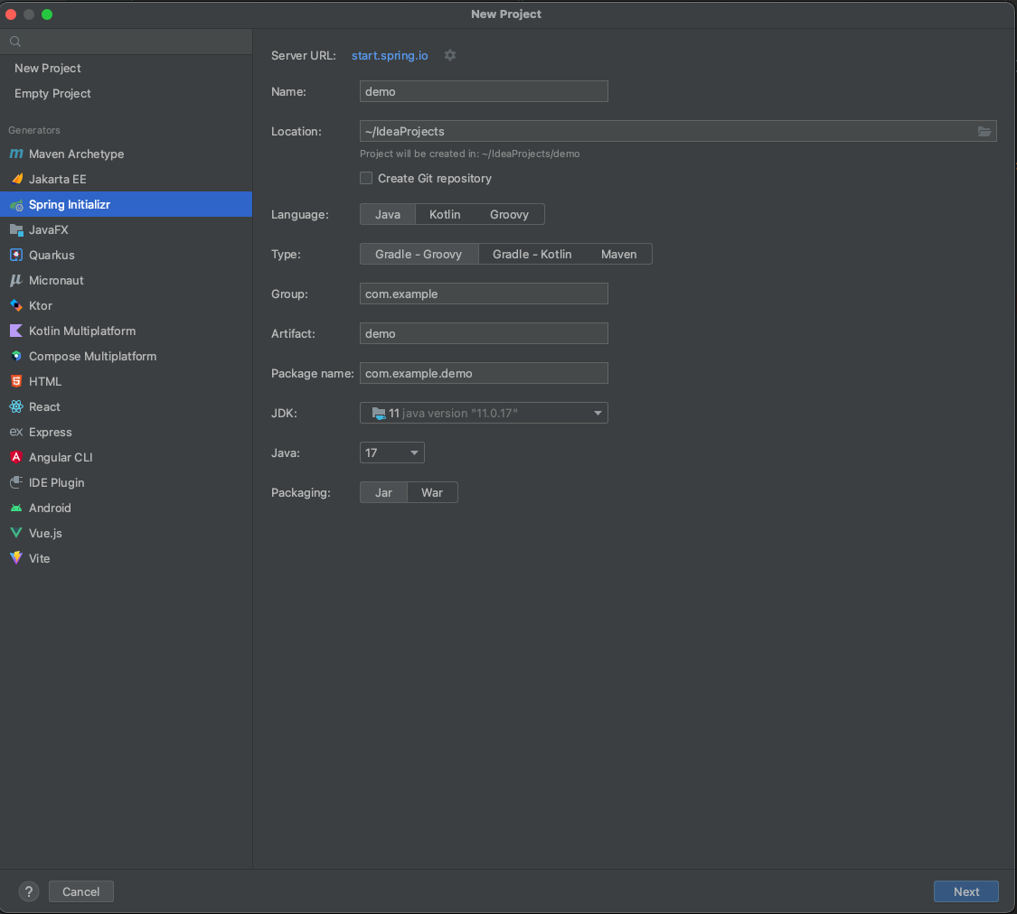Screen dimensions: 1017x914
Task: Open the Java version dropdown
Action: tap(391, 452)
